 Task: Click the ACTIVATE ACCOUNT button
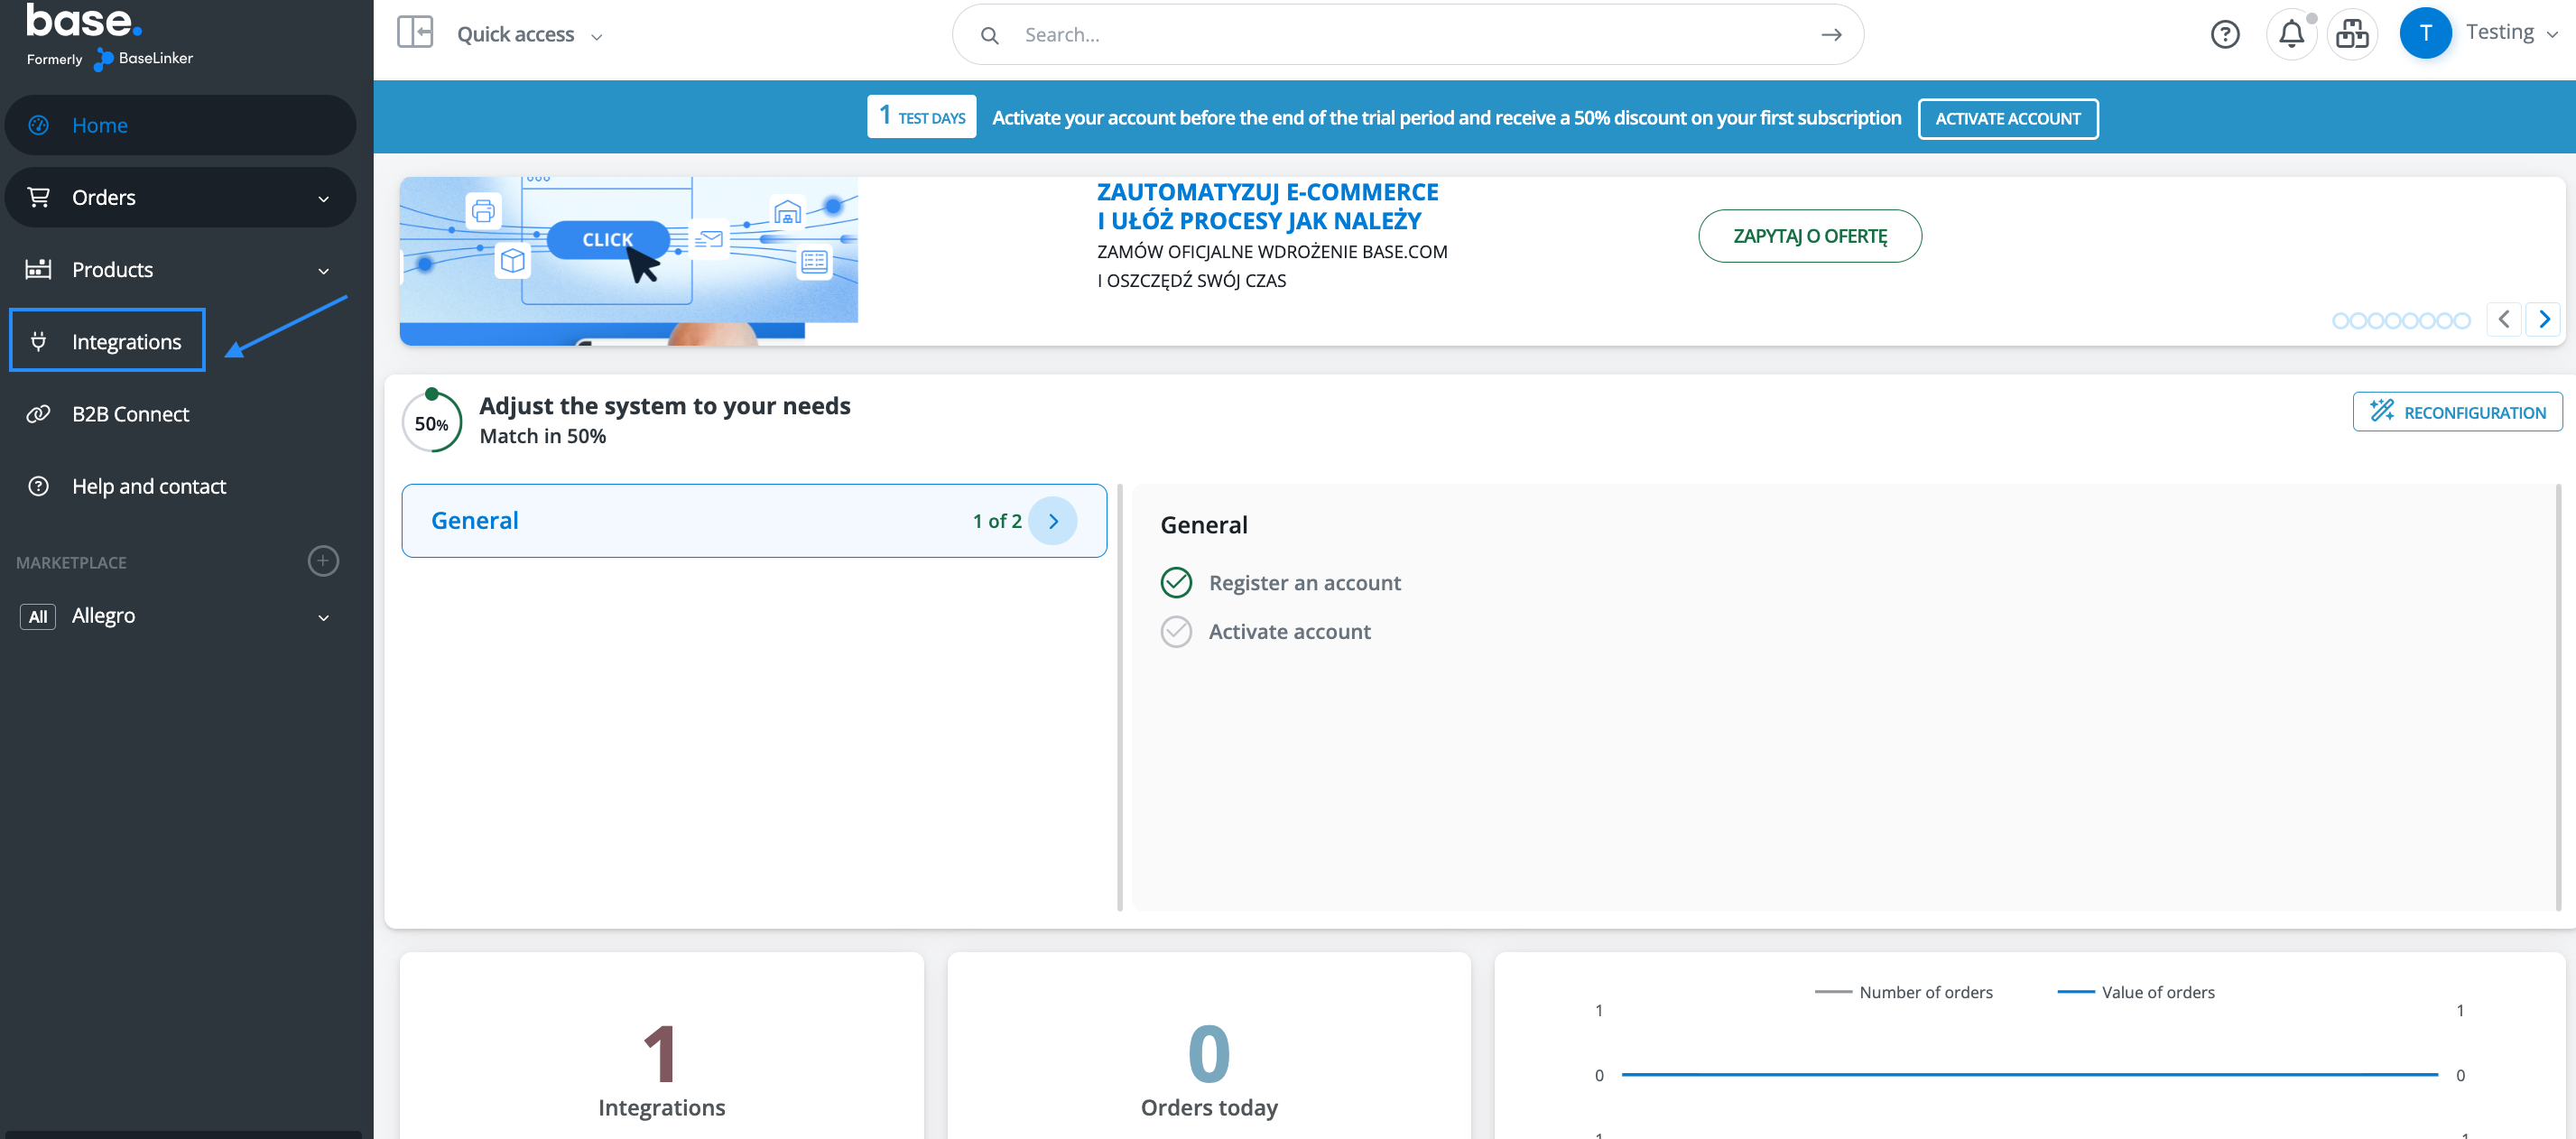point(2007,119)
